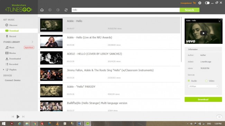Image resolution: width=225 pixels, height=126 pixels.
Task: Click the search field containing hello
Action: [x=126, y=10]
